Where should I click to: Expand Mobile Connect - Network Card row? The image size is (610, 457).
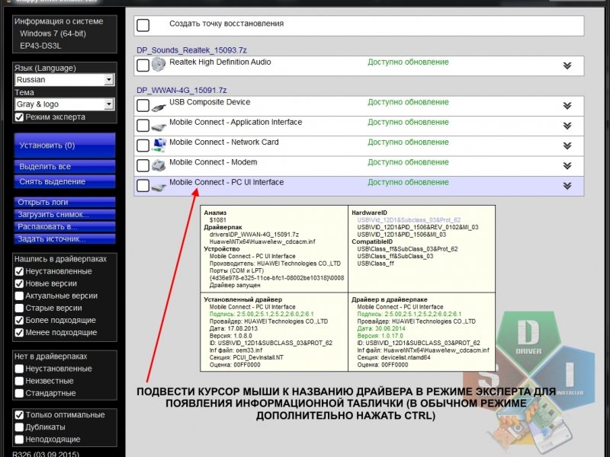[567, 145]
